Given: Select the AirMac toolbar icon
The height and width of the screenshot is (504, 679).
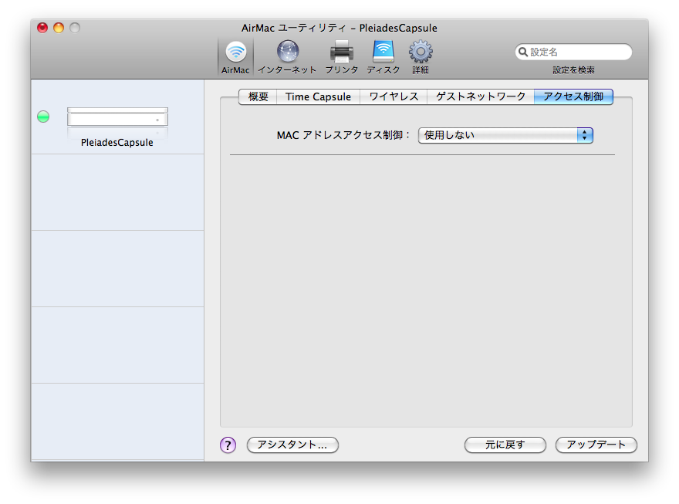Looking at the screenshot, I should 235,56.
